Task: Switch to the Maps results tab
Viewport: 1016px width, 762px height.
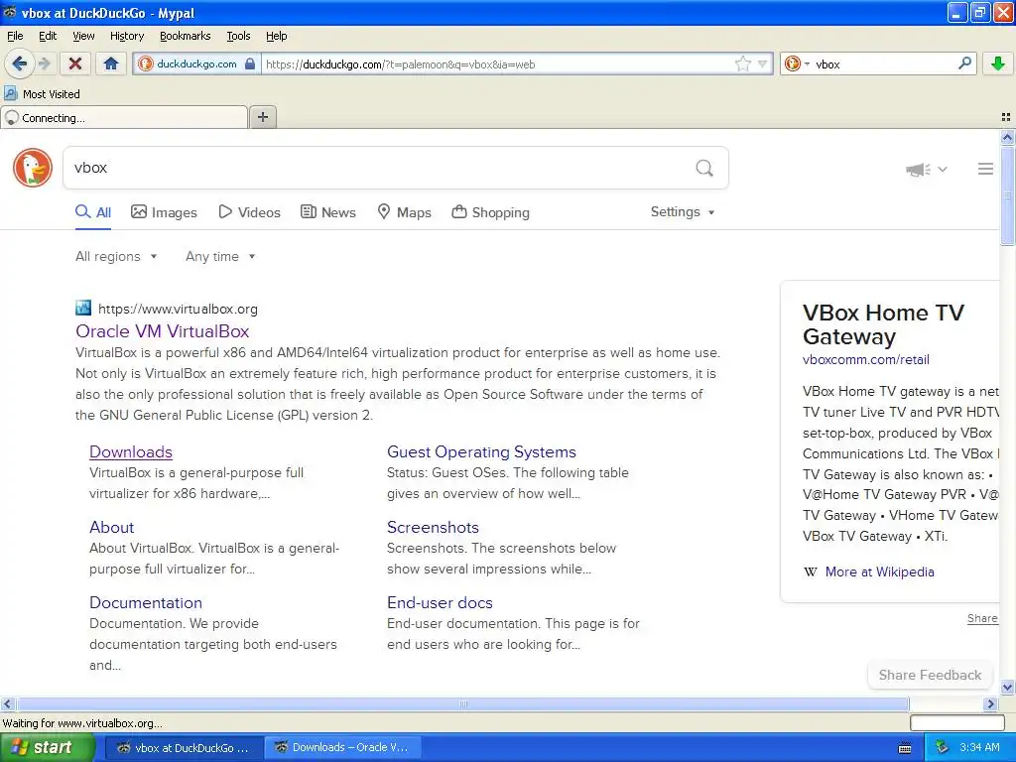Action: pyautogui.click(x=405, y=212)
